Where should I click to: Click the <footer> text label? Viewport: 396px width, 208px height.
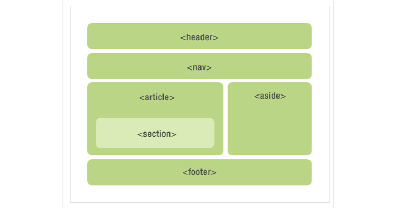pos(199,172)
